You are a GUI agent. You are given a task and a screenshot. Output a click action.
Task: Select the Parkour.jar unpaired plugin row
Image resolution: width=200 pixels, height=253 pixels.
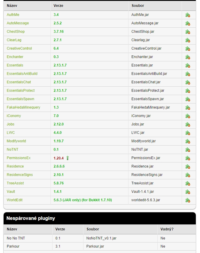(100, 246)
